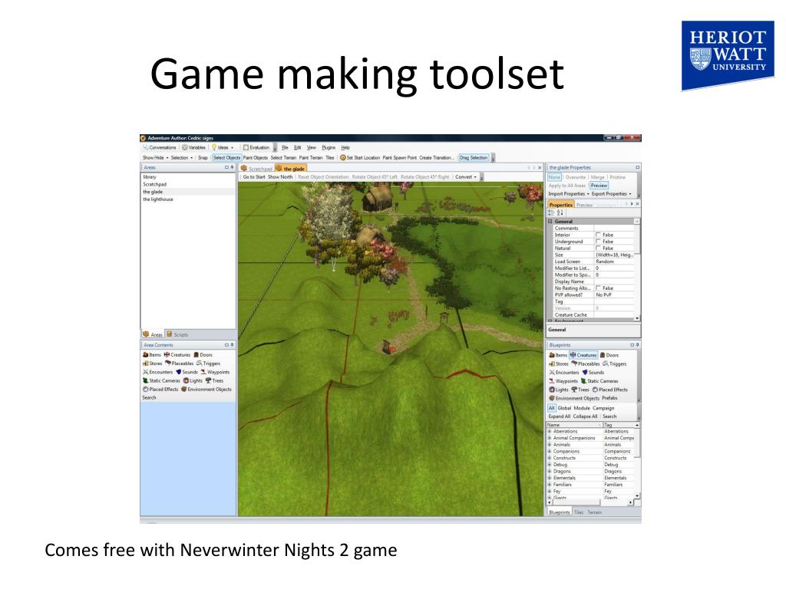Show Encounters in the Area Contents panel

click(158, 372)
